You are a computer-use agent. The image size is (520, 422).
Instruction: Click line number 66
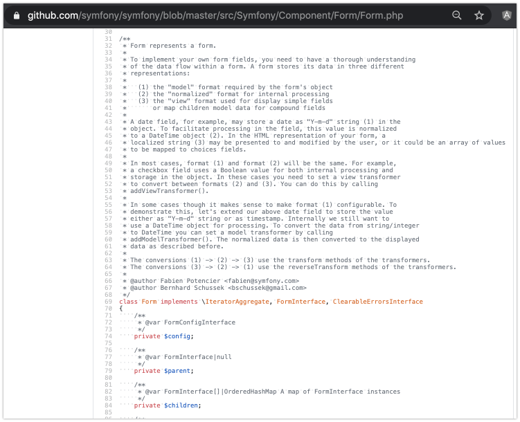[109, 281]
